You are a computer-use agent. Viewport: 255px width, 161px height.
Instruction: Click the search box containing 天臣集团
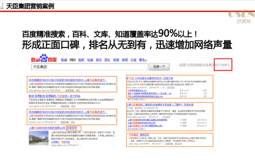pos(89,67)
